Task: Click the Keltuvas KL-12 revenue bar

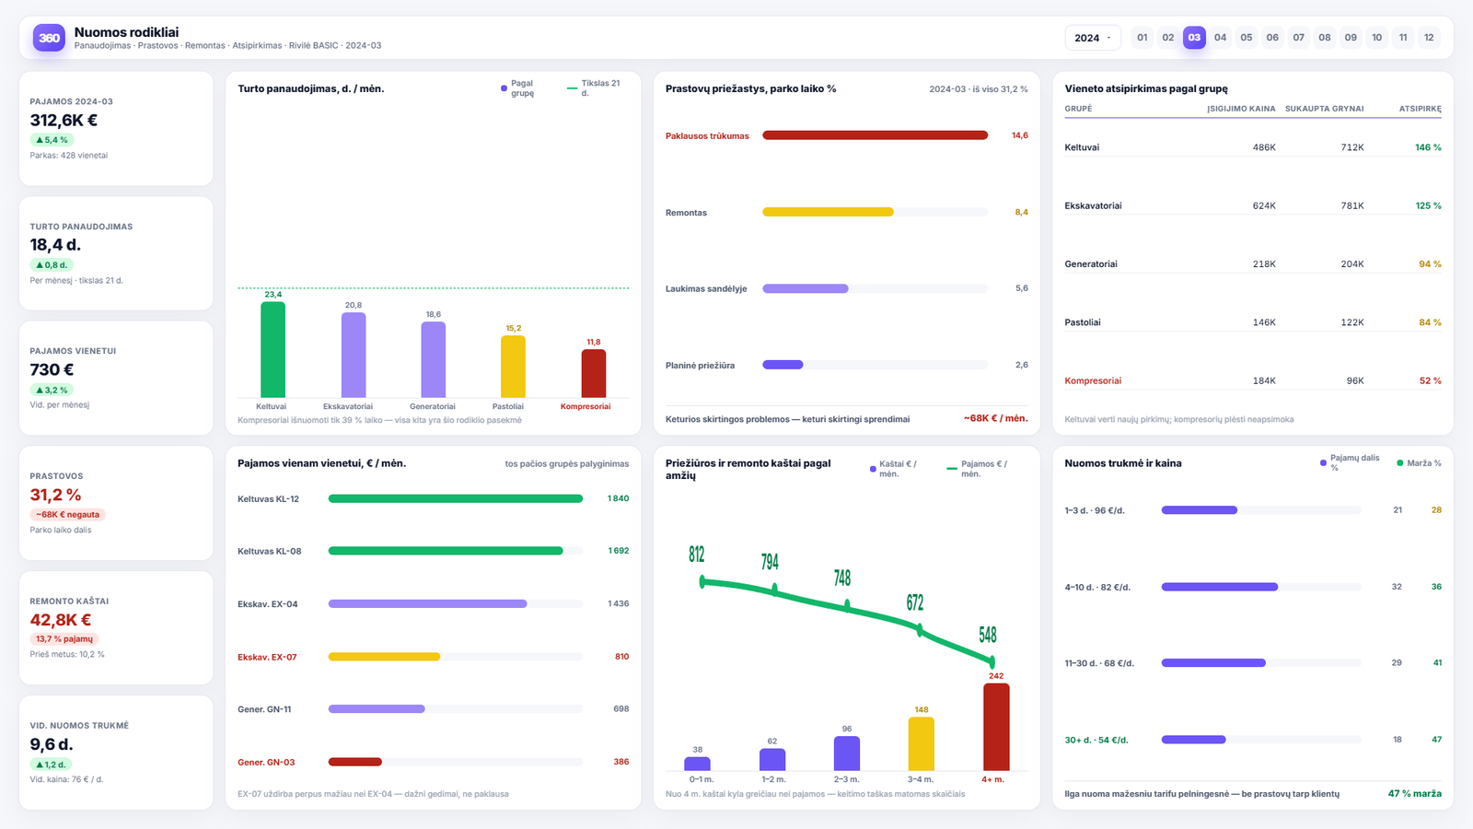Action: [x=456, y=498]
